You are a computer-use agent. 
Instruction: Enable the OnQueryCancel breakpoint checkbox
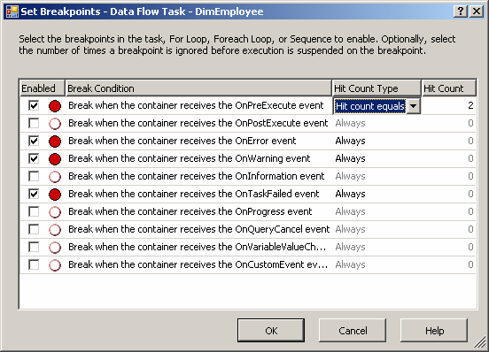(x=34, y=230)
